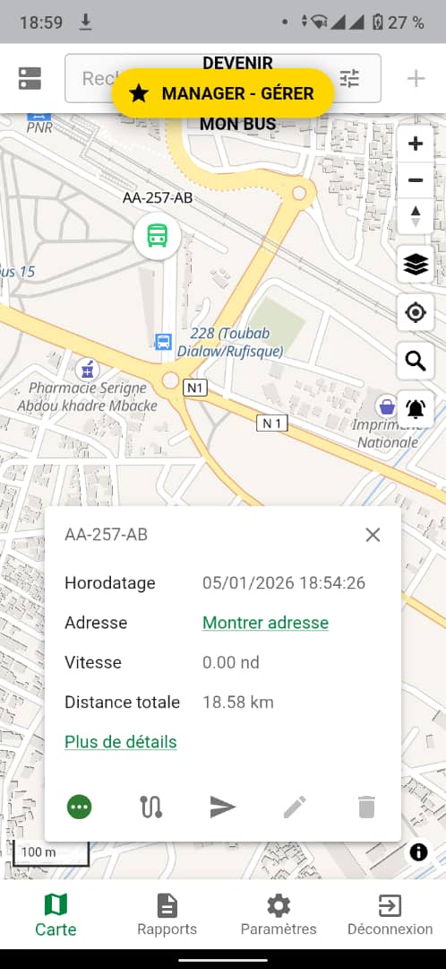The width and height of the screenshot is (446, 969).
Task: Tap the AA-257-AB card title
Action: pyautogui.click(x=106, y=535)
